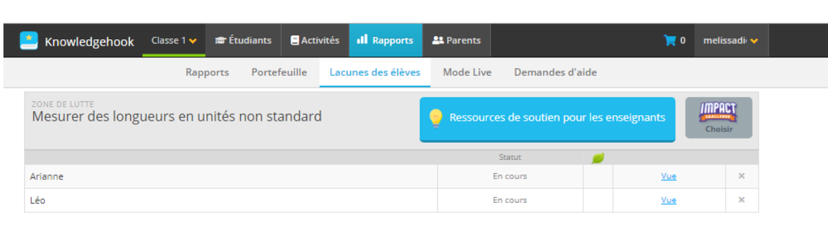Remove Léo with the X icon
Viewport: 828px width, 249px height.
click(x=742, y=200)
